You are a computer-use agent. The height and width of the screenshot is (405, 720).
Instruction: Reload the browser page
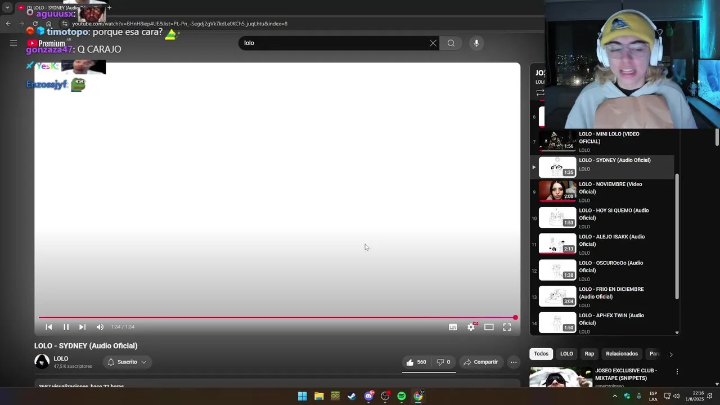pyautogui.click(x=35, y=24)
